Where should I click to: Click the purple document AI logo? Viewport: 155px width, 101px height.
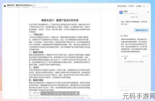click(x=121, y=12)
